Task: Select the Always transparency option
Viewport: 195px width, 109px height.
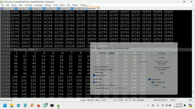Action: coord(152,85)
